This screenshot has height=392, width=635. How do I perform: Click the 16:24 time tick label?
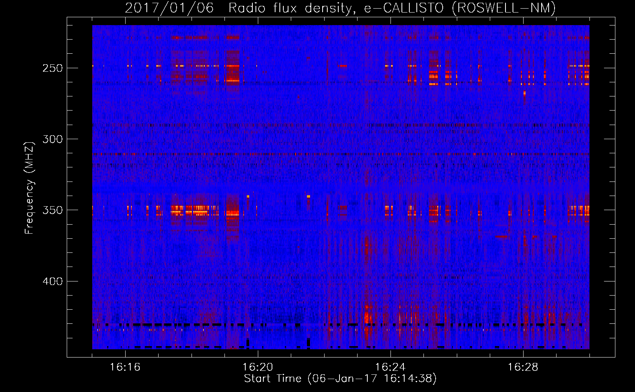(390, 367)
